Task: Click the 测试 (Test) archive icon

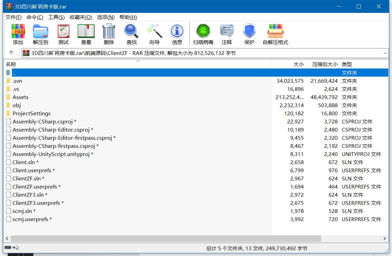Action: (x=63, y=34)
